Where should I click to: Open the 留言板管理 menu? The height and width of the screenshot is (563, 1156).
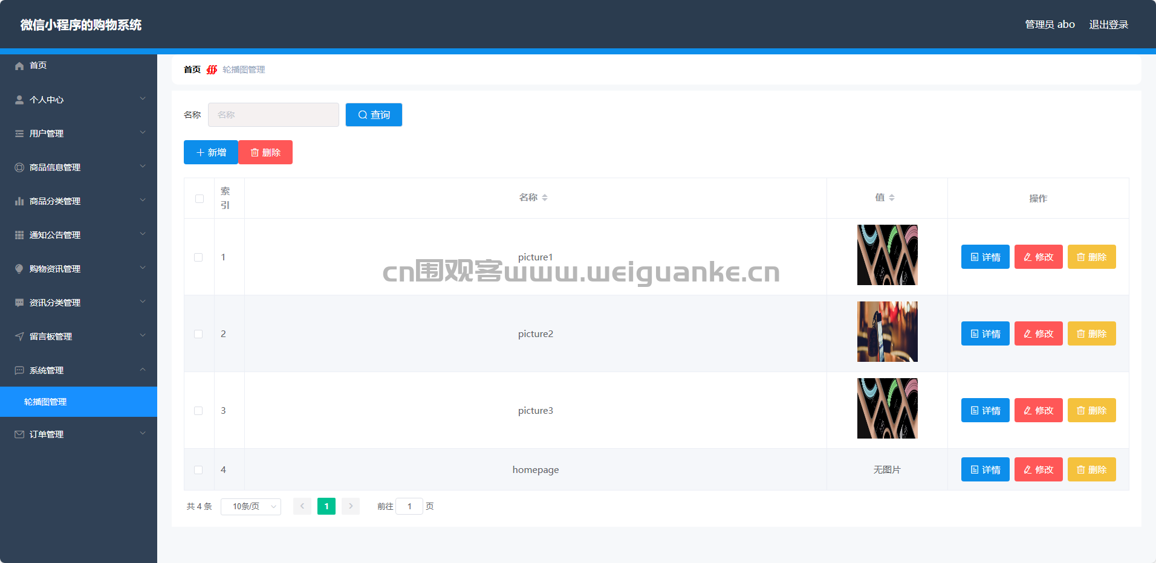coord(79,336)
